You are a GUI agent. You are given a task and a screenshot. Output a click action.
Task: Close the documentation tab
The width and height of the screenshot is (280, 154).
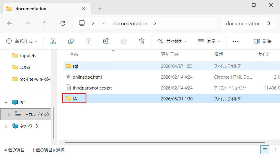tap(83, 9)
